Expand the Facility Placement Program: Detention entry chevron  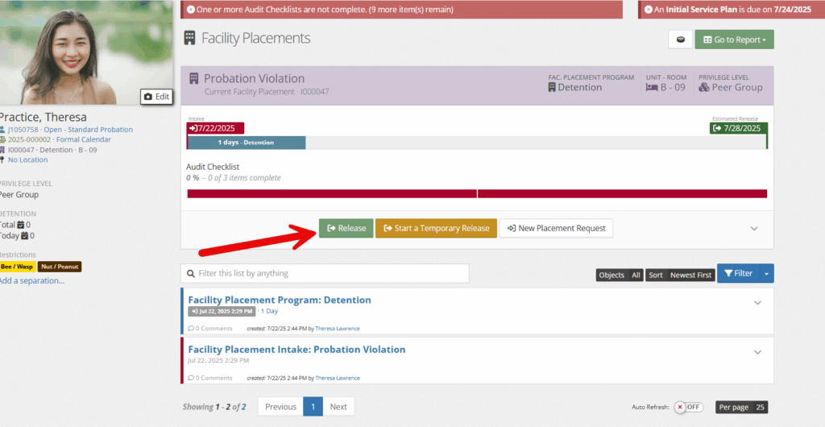757,303
